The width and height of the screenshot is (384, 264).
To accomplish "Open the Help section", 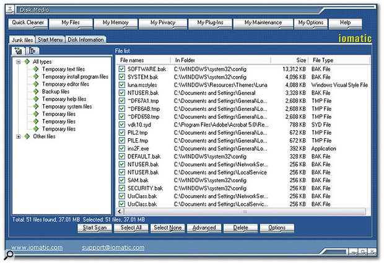I will click(x=346, y=24).
